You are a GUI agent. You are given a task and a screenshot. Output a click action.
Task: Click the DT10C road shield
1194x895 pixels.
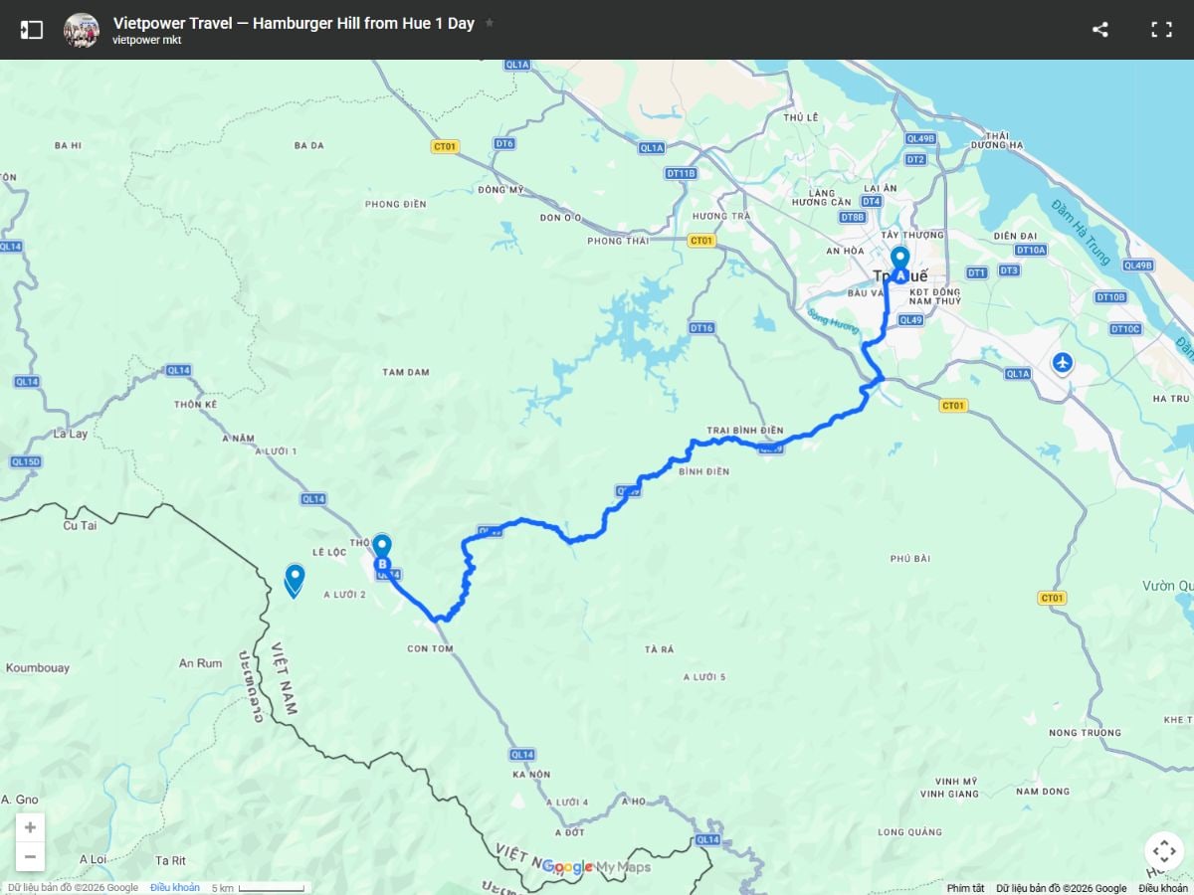tap(1125, 329)
